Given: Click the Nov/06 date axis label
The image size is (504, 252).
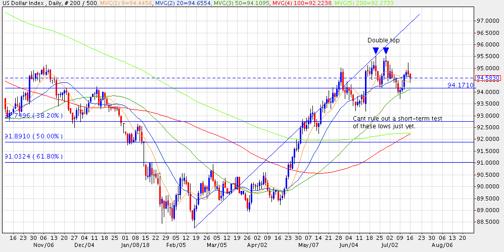Looking at the screenshot, I should coord(43,245).
